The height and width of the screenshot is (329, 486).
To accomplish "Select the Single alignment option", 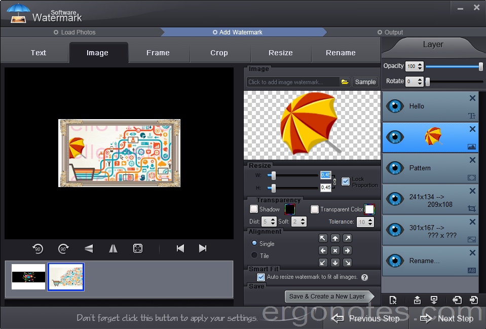I will pos(254,243).
